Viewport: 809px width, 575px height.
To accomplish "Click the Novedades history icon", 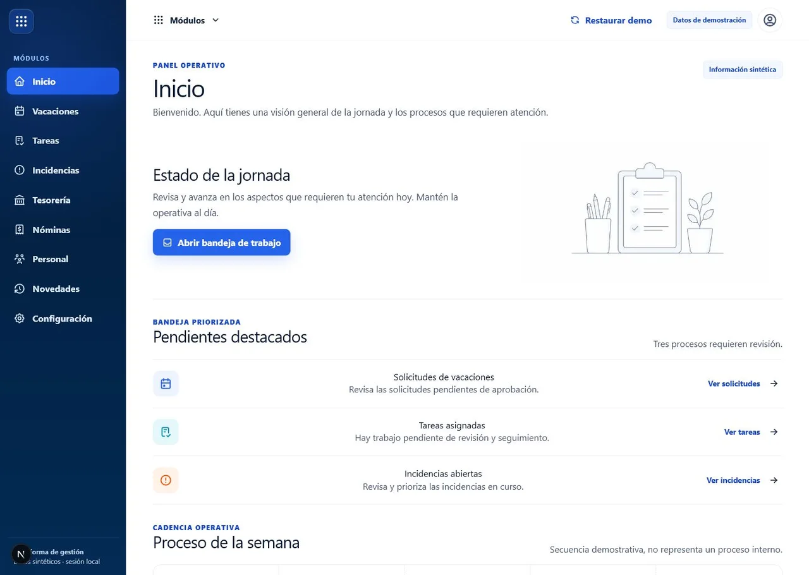I will [x=20, y=289].
